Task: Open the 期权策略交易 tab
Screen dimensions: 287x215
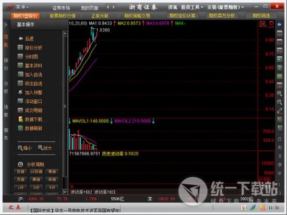Action: point(137,16)
